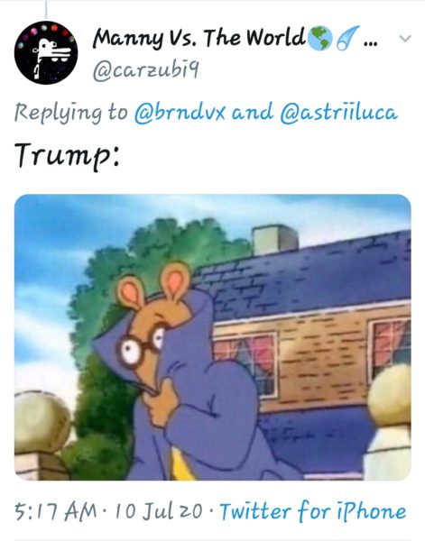Open the @astriiluca mention
This screenshot has width=425, height=541.
(x=338, y=112)
